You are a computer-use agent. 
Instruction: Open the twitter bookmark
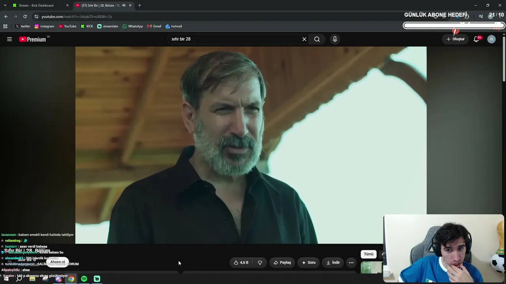[x=23, y=26]
